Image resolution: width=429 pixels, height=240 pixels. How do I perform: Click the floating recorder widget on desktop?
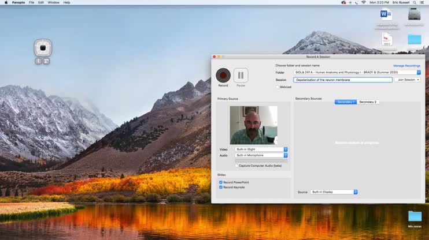43,48
